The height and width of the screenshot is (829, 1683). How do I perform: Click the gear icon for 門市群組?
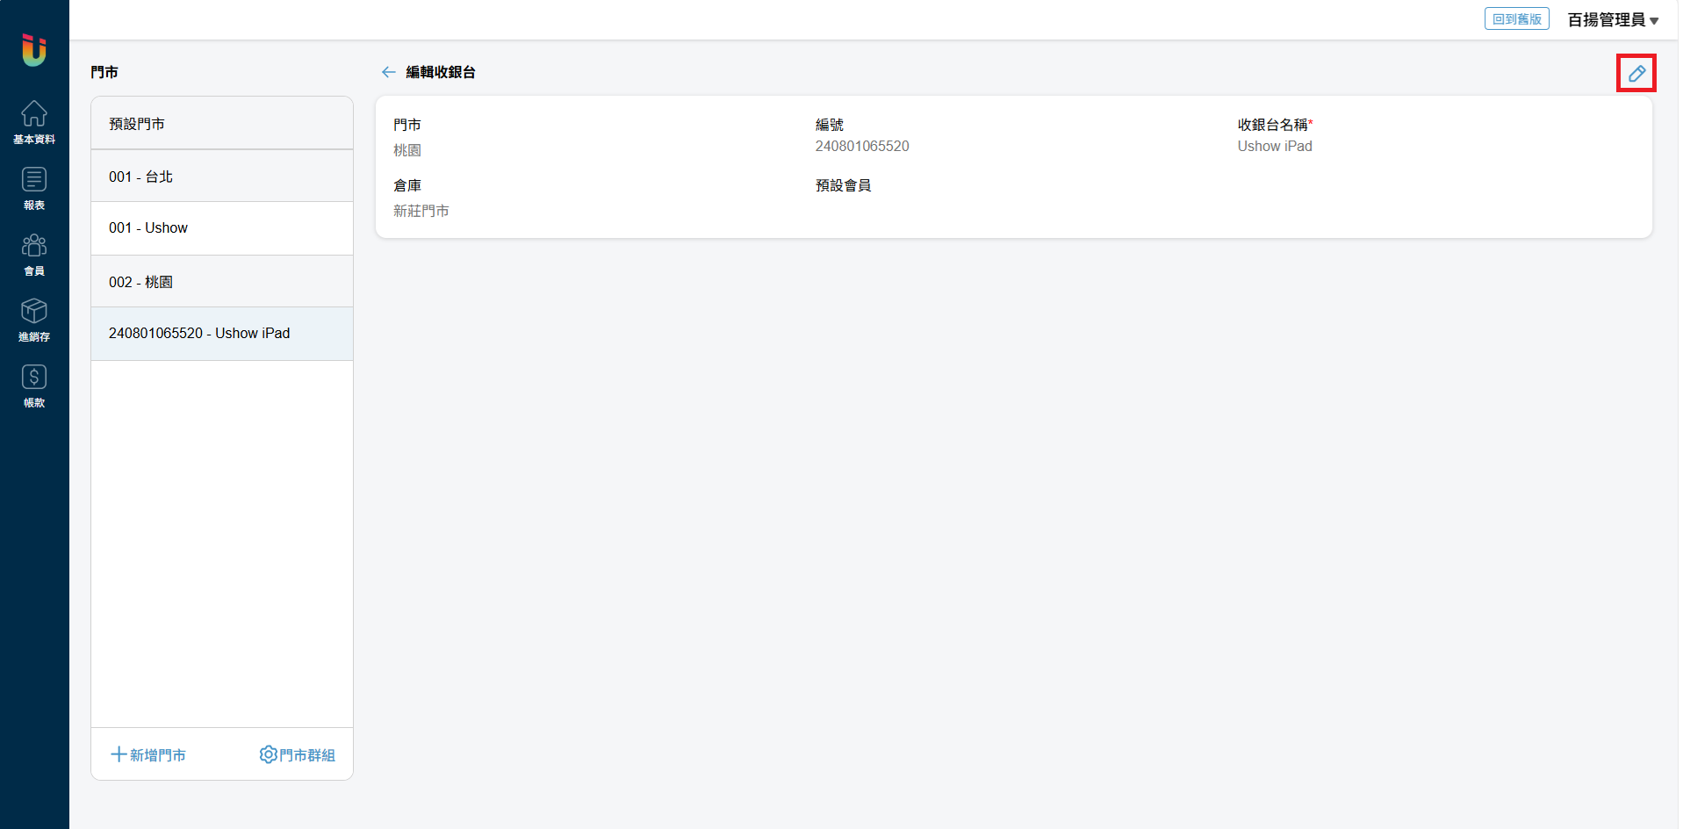pos(268,754)
